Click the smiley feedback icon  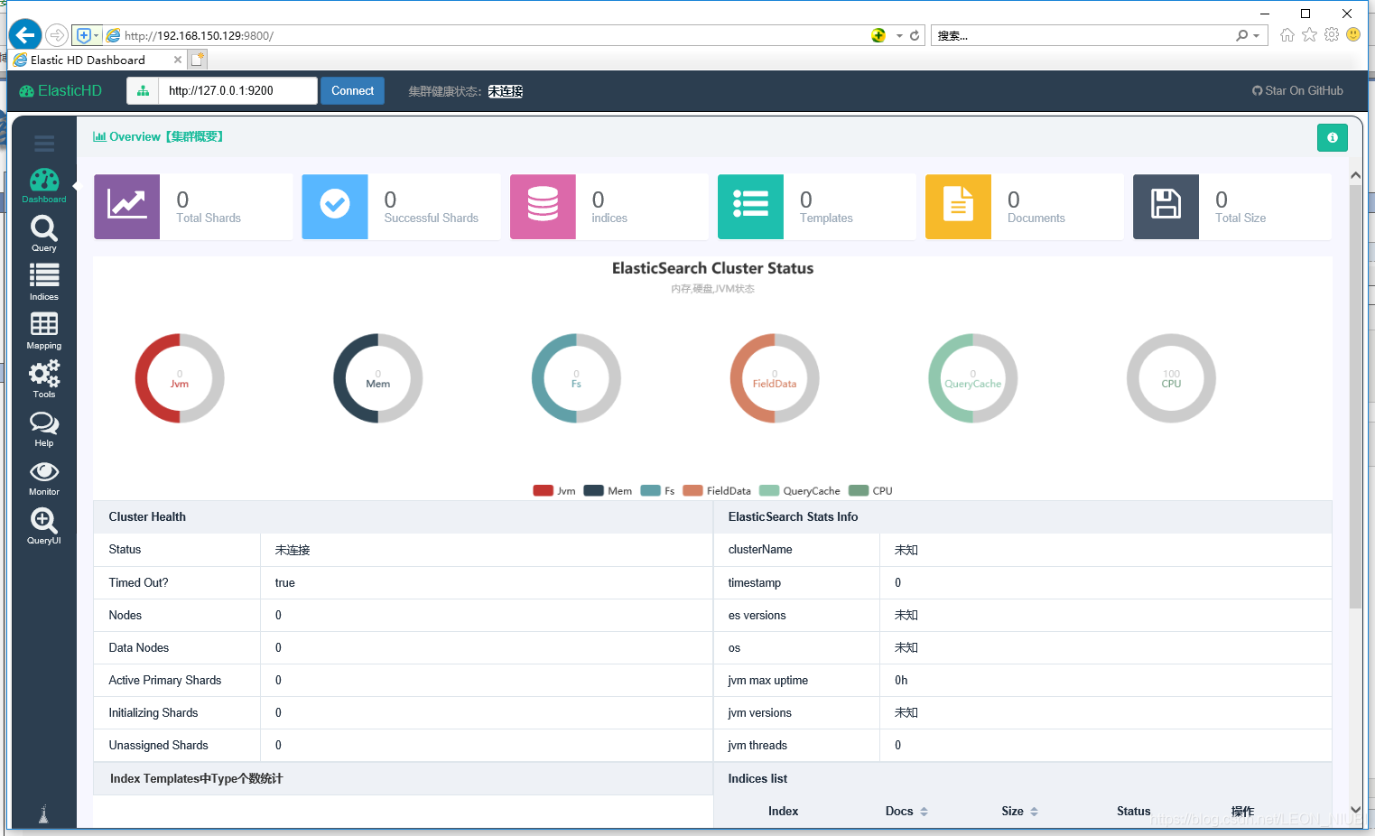[x=1353, y=35]
